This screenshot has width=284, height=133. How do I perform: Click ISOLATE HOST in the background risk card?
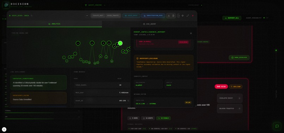pos(230,98)
